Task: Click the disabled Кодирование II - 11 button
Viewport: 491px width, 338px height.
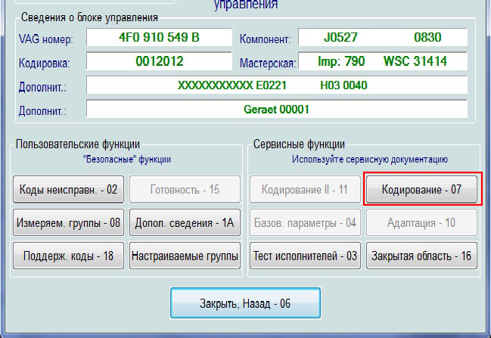Action: [x=305, y=189]
